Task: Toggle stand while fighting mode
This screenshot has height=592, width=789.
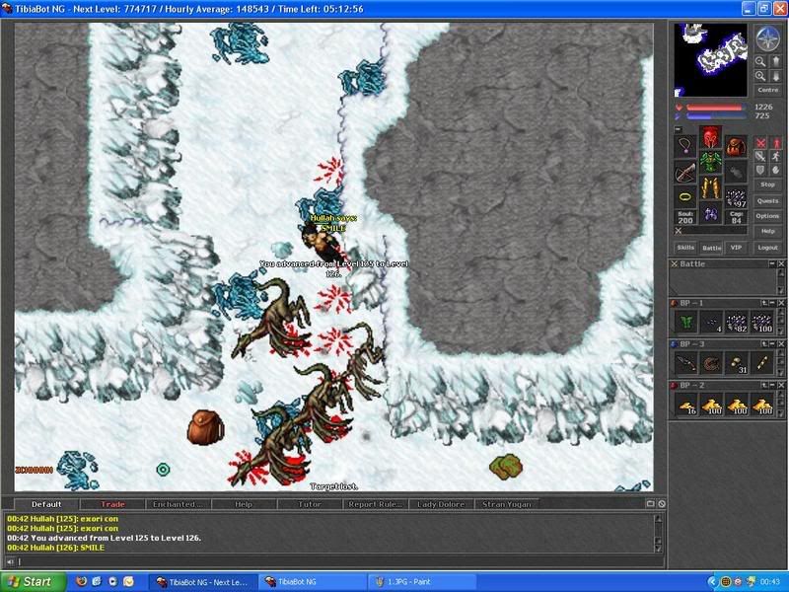Action: coord(776,143)
